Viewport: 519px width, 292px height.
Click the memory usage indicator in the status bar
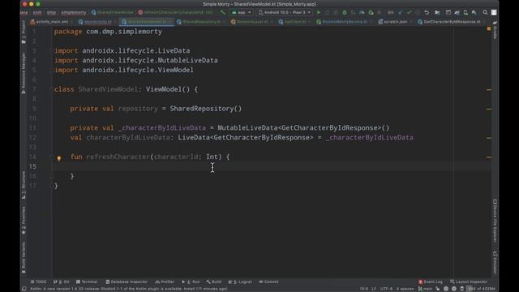point(482,289)
